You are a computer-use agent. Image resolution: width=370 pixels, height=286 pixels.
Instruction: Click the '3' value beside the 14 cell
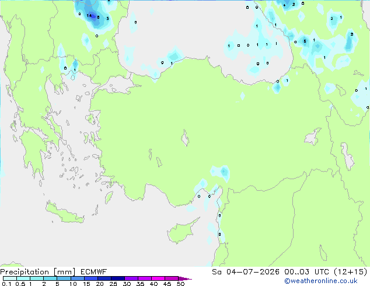[x=107, y=19]
